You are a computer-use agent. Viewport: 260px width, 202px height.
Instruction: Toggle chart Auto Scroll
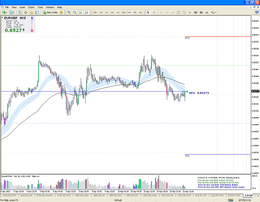81,12
